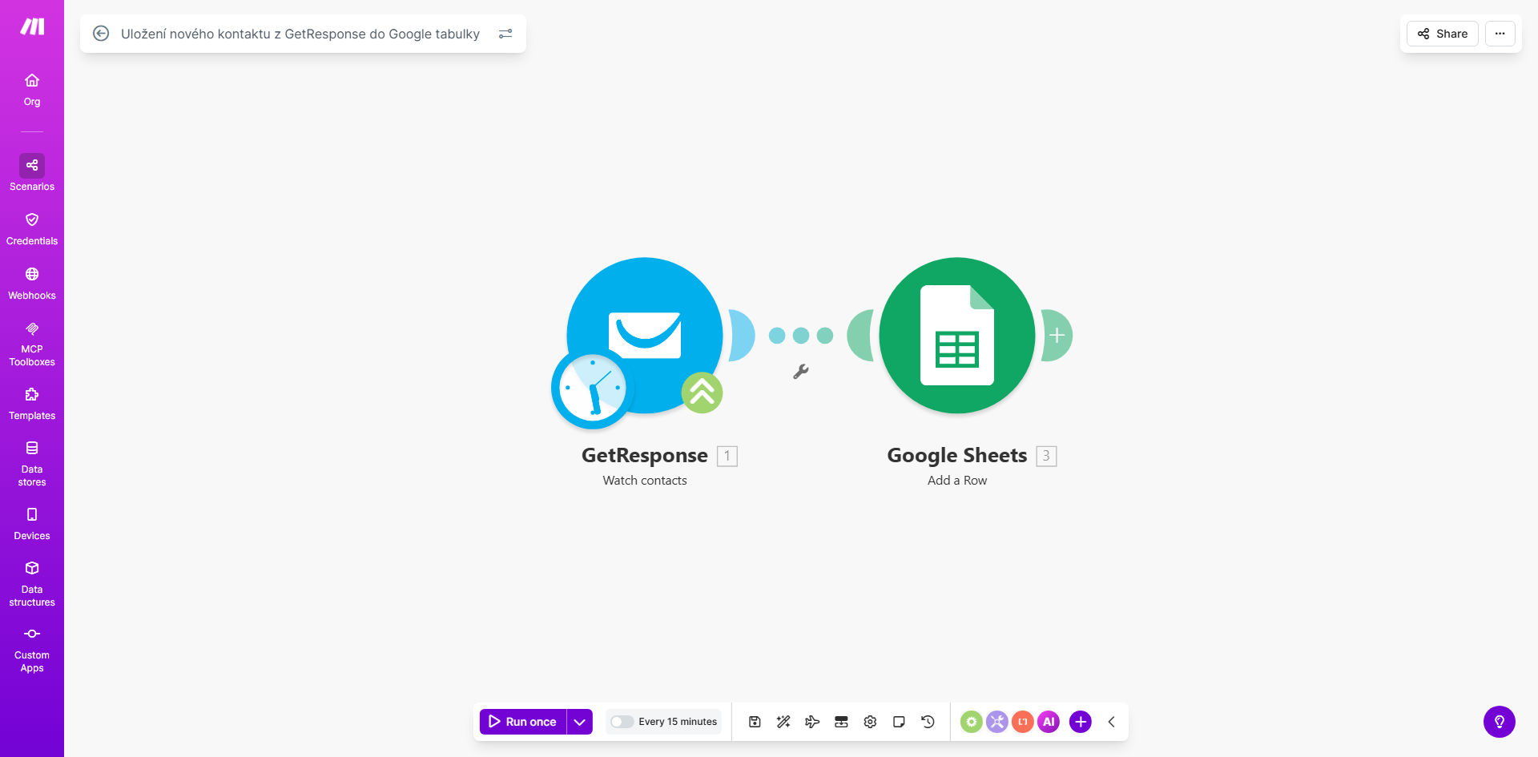
Task: Expand the Run once dropdown arrow
Action: coord(580,722)
